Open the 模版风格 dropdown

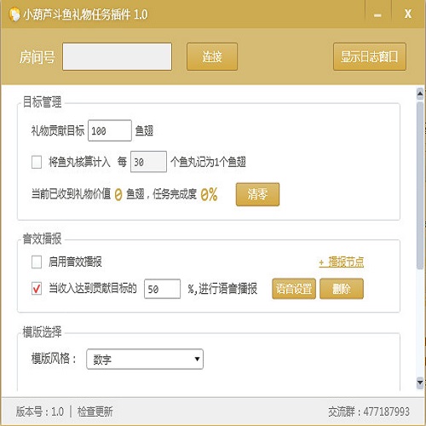pos(145,359)
